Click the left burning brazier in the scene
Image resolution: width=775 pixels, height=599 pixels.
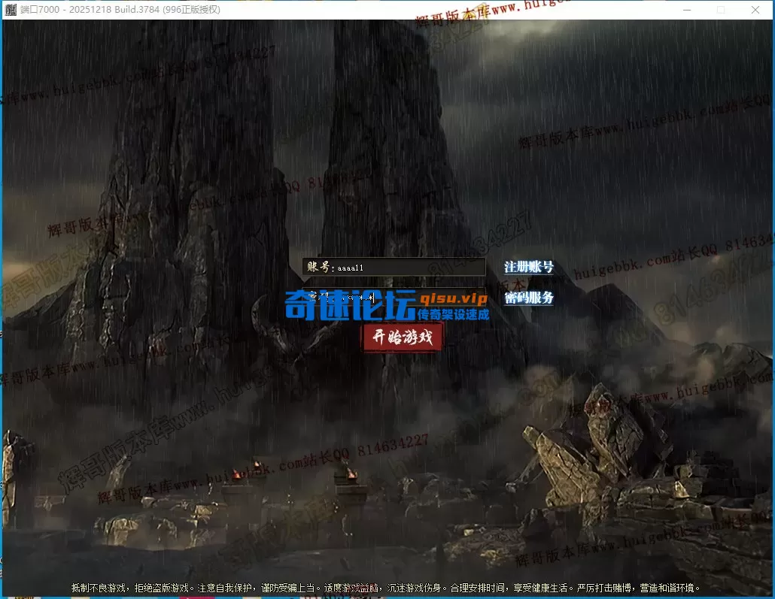coord(240,475)
